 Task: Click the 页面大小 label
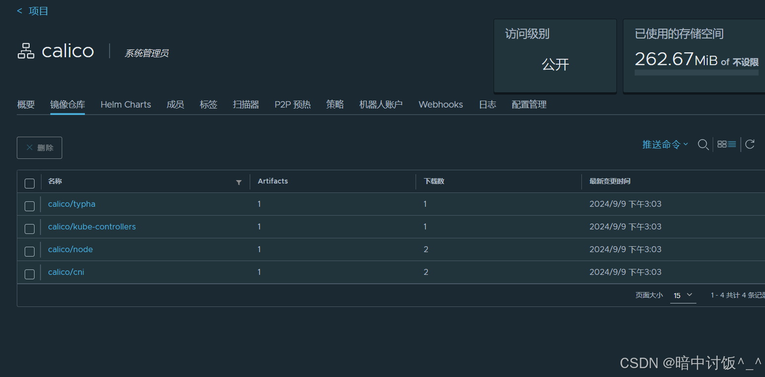[649, 295]
